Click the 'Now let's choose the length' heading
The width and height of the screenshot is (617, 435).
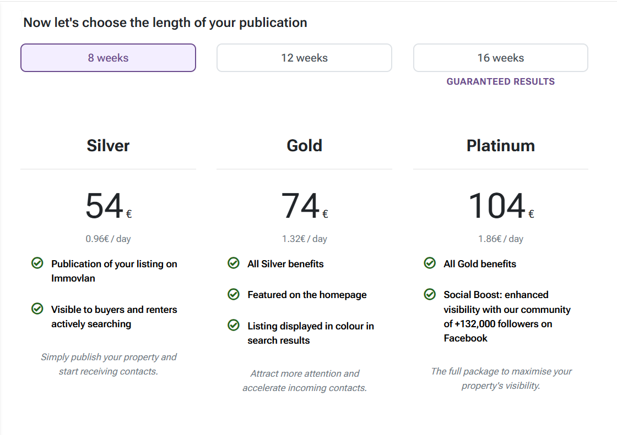[x=165, y=23]
